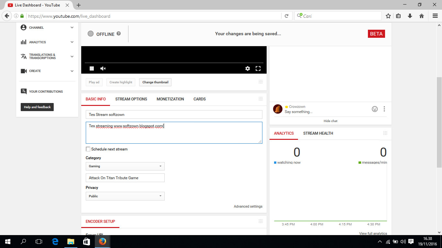Open the Cards tab
Screen dimensions: 442x248
[200, 99]
